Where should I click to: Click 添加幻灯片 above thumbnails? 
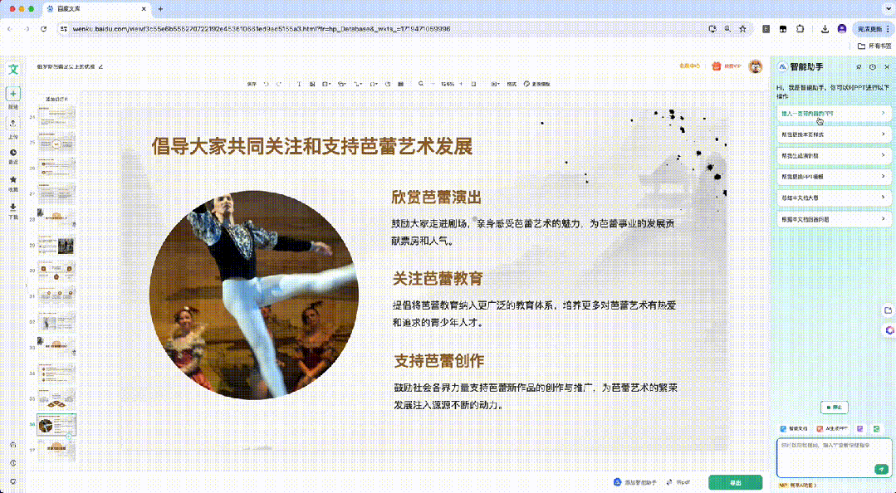click(56, 99)
